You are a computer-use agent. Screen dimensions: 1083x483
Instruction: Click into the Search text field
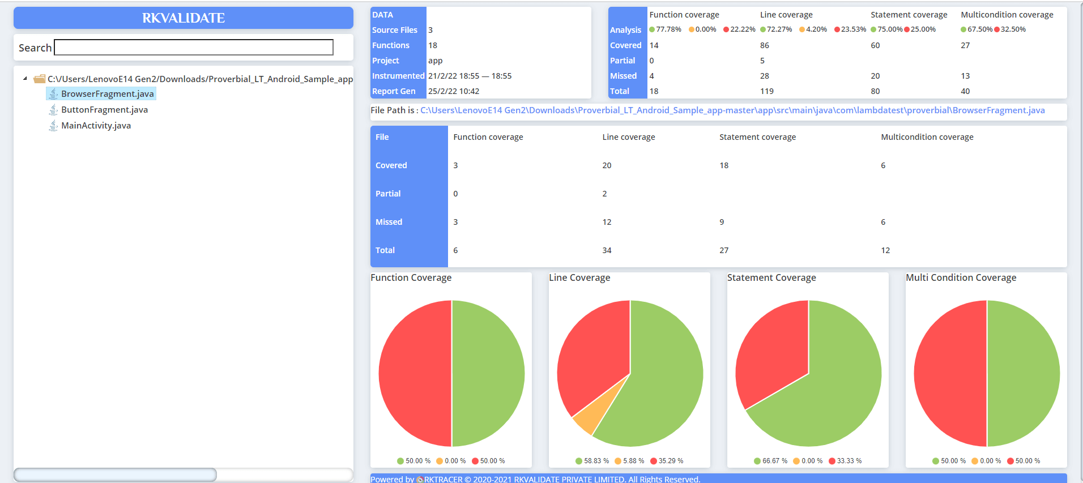pyautogui.click(x=193, y=48)
